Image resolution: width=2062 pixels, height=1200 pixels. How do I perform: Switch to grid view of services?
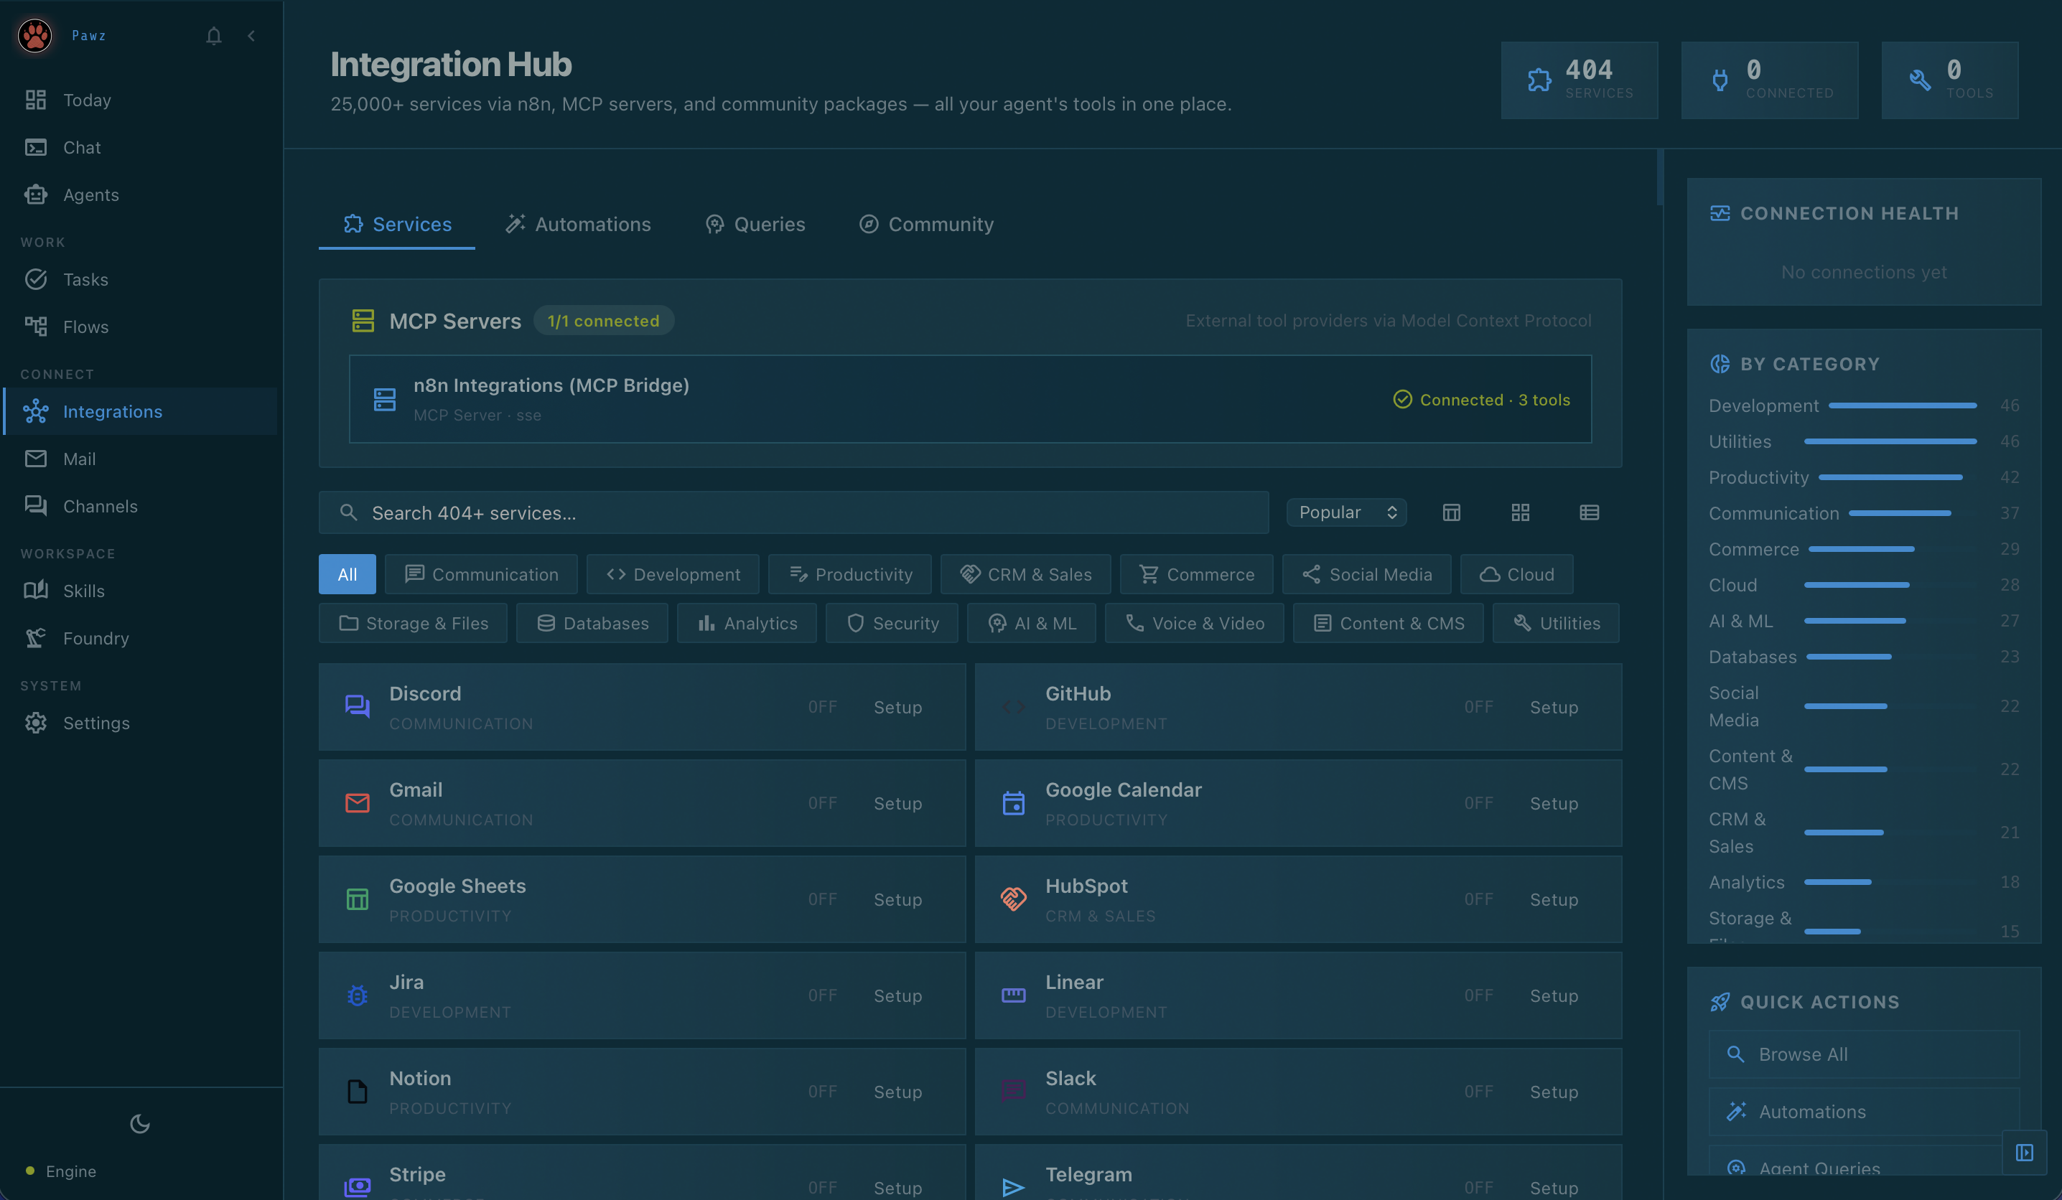(1521, 512)
